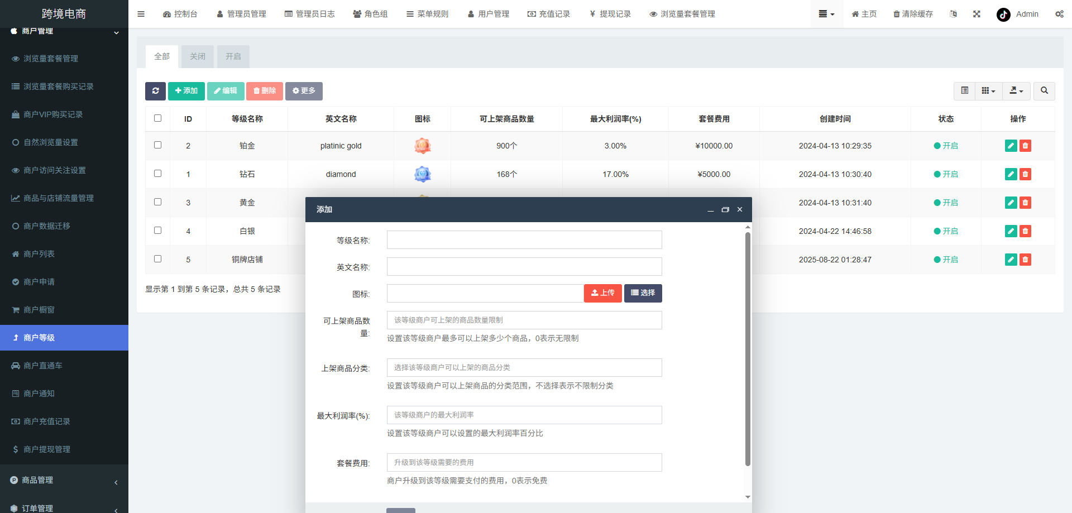Check the select-all checkbox in table header
Image resolution: width=1072 pixels, height=513 pixels.
pyautogui.click(x=157, y=118)
